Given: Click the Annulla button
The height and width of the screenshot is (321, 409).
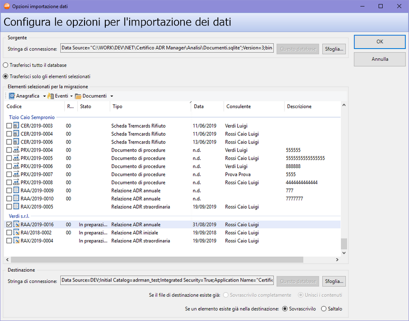Looking at the screenshot, I should pos(380,59).
